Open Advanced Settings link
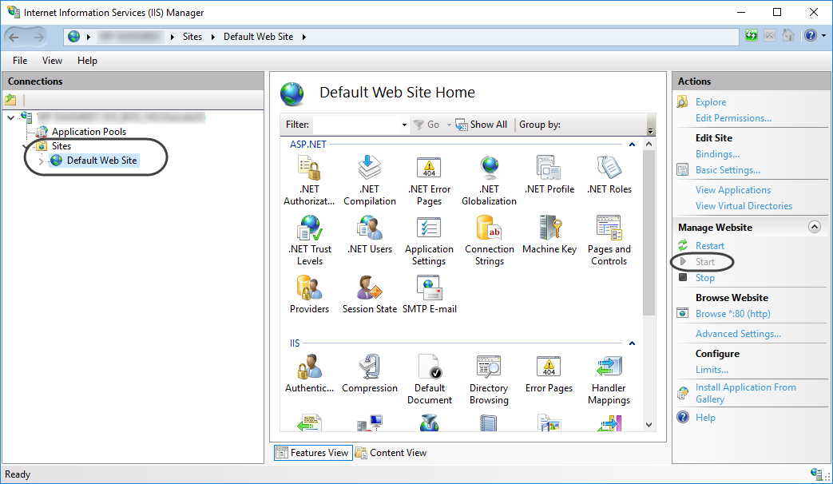This screenshot has height=484, width=833. click(739, 334)
